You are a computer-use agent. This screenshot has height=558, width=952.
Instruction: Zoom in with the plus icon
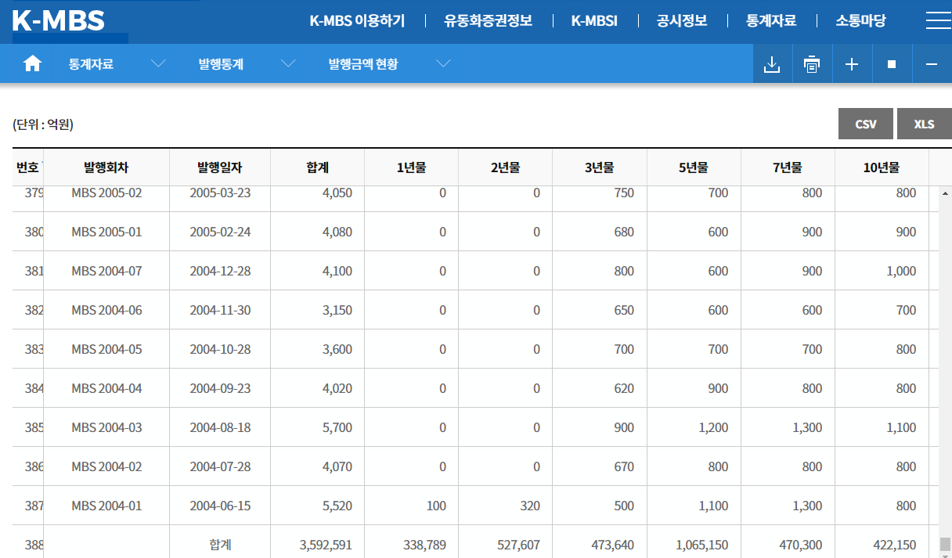click(852, 64)
